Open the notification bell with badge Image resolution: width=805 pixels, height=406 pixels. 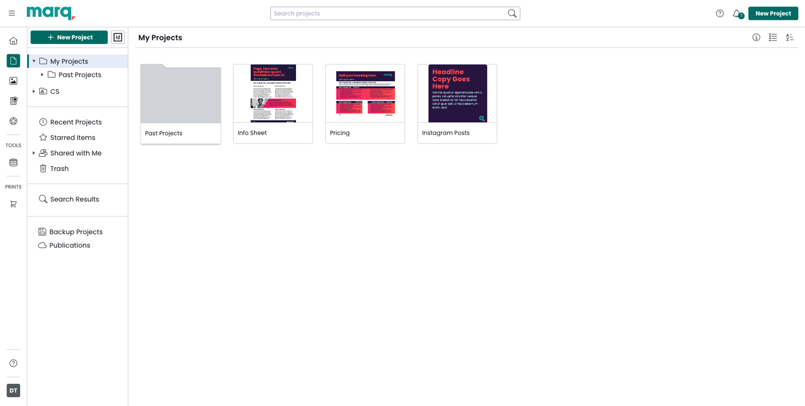(x=737, y=13)
